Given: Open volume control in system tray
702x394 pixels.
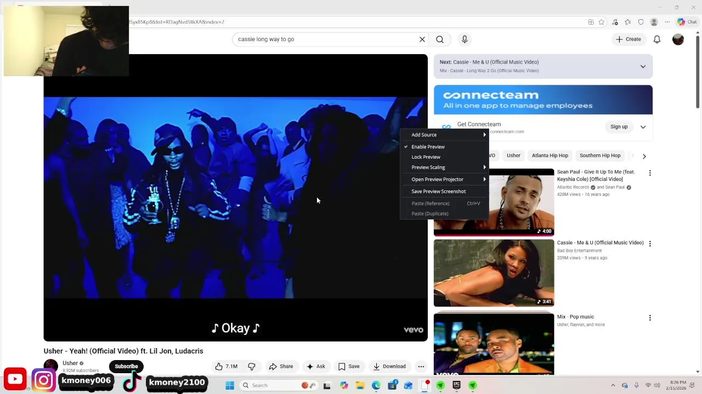Looking at the screenshot, I should click(657, 385).
